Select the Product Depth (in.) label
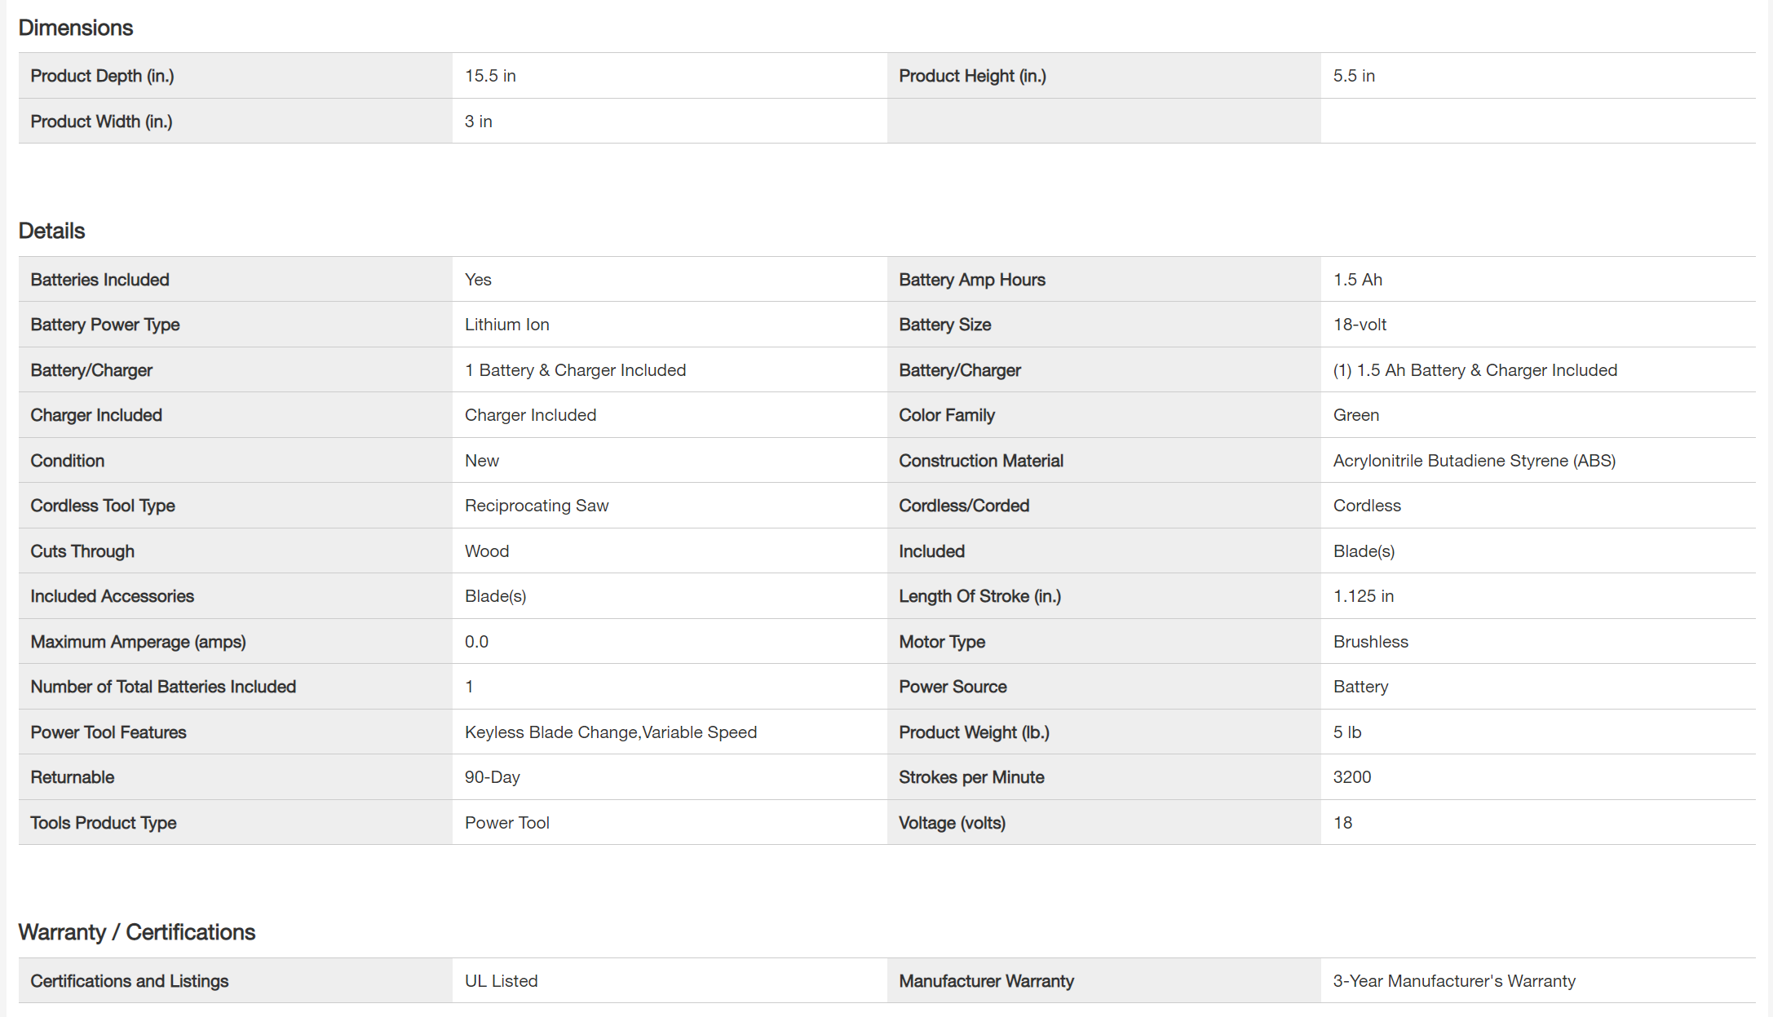Viewport: 1773px width, 1017px height. (102, 76)
